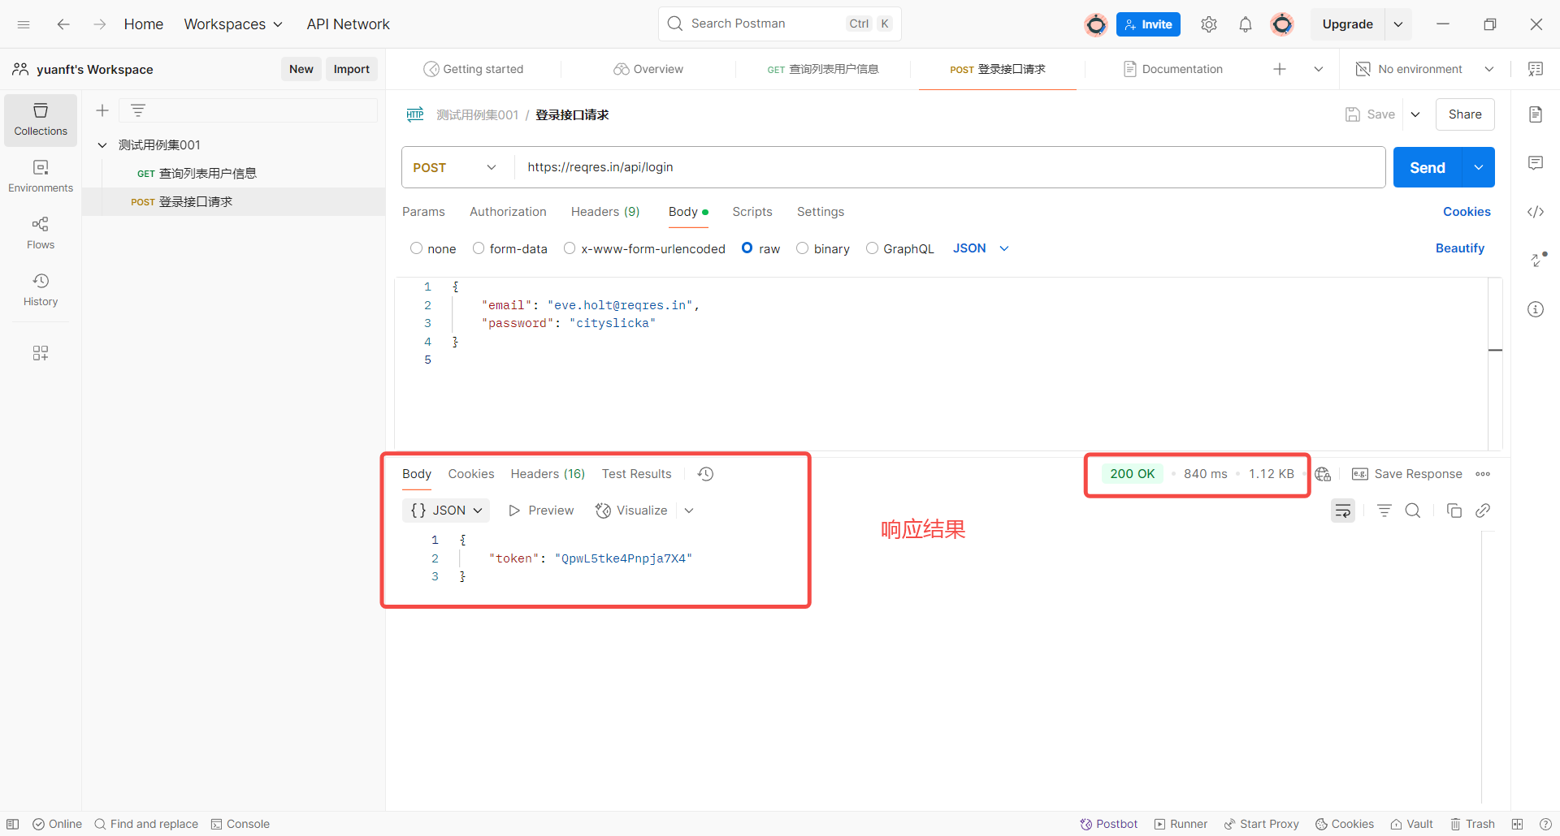Open the POST method dropdown
This screenshot has width=1560, height=836.
click(x=455, y=167)
